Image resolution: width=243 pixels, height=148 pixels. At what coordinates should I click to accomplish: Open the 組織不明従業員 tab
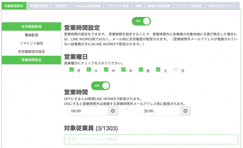[x=159, y=6]
